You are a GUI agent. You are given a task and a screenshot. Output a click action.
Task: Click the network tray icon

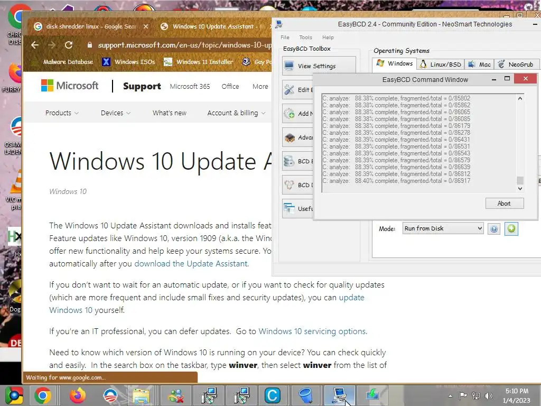pos(476,395)
